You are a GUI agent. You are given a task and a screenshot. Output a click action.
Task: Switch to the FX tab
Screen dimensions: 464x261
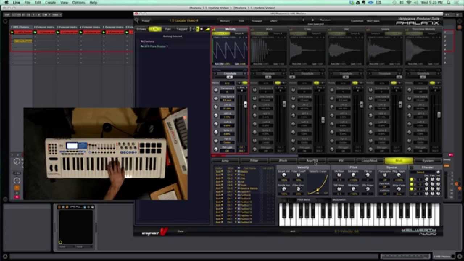341,161
